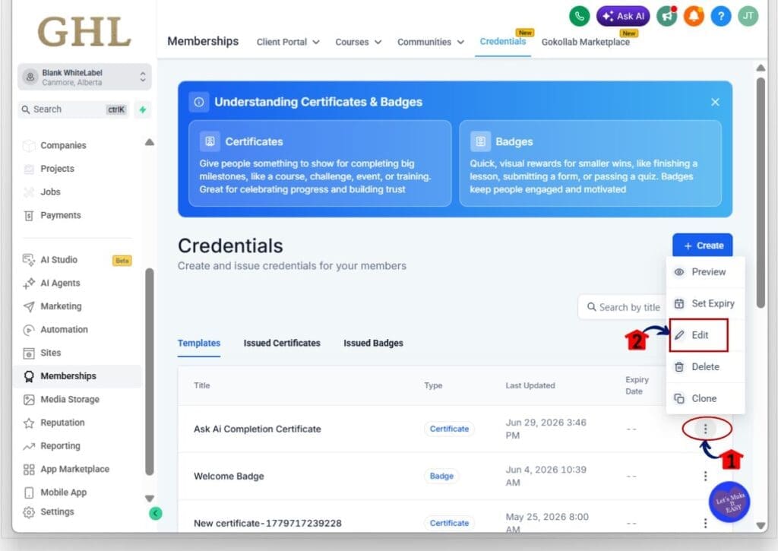Choose Preview from the context menu

click(705, 272)
